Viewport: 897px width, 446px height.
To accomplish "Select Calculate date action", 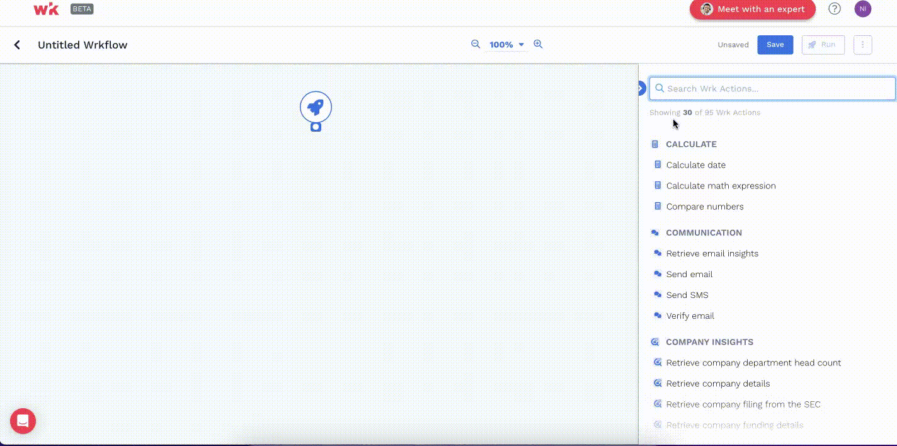I will point(695,165).
